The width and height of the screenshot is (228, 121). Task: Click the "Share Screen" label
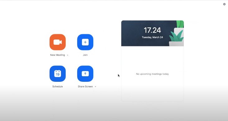pos(85,86)
